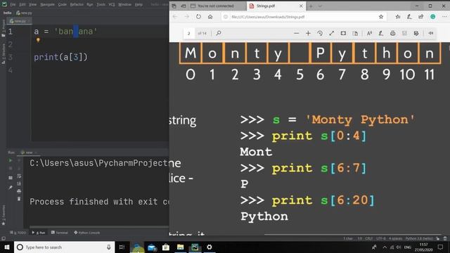Click the Share icon in Edge toolbar
Image resolution: width=450 pixels, height=253 pixels.
420,17
